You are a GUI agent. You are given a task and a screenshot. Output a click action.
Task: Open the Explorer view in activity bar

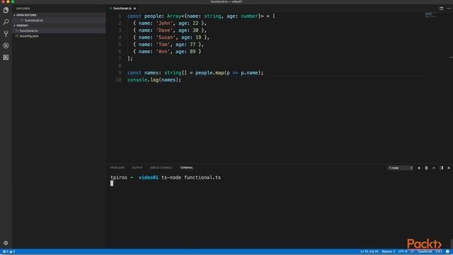pos(6,10)
